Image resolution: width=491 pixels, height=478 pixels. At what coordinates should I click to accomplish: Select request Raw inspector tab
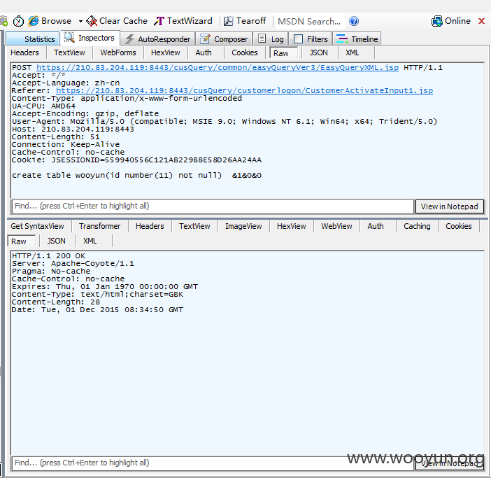point(284,53)
